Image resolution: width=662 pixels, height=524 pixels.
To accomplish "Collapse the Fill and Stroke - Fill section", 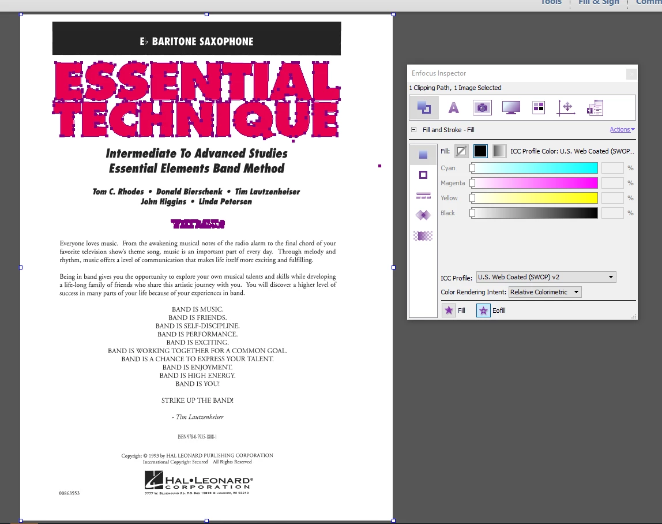I will coord(414,130).
